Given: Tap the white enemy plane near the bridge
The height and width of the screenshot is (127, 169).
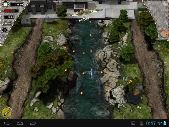Looking at the screenshot, I should (83, 18).
